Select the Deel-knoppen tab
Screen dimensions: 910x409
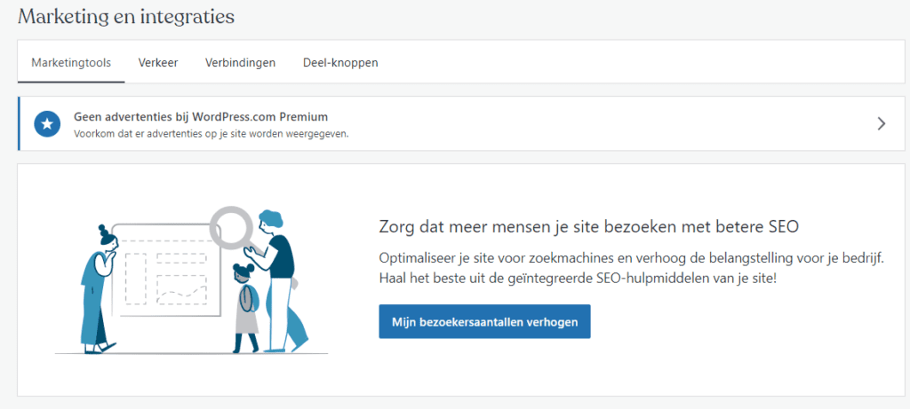(340, 63)
